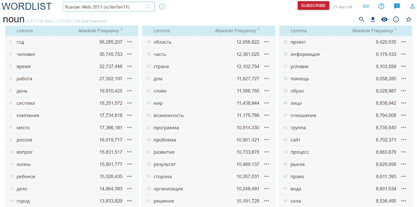Viewport: 417px width, 207px height.
Task: Click the search icon in corpus selector
Action: pos(148,7)
